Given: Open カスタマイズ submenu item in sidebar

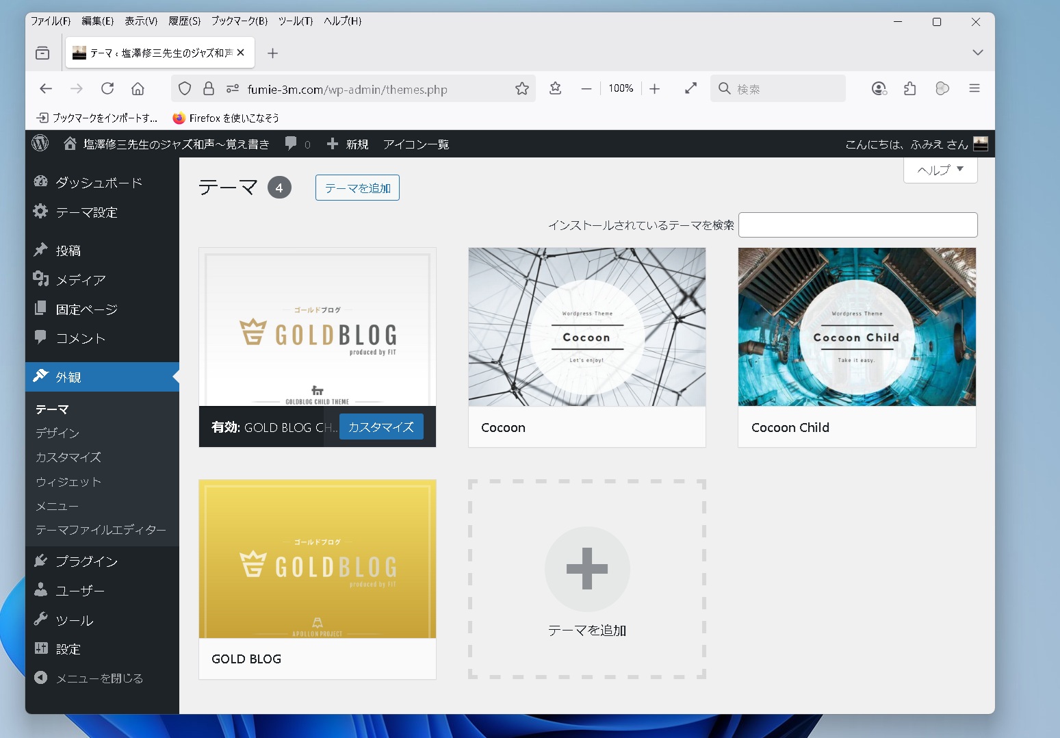Looking at the screenshot, I should [x=68, y=457].
